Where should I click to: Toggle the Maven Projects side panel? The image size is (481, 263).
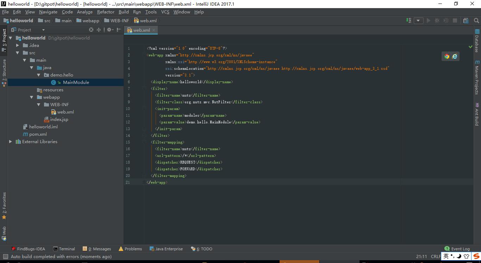coord(477,78)
